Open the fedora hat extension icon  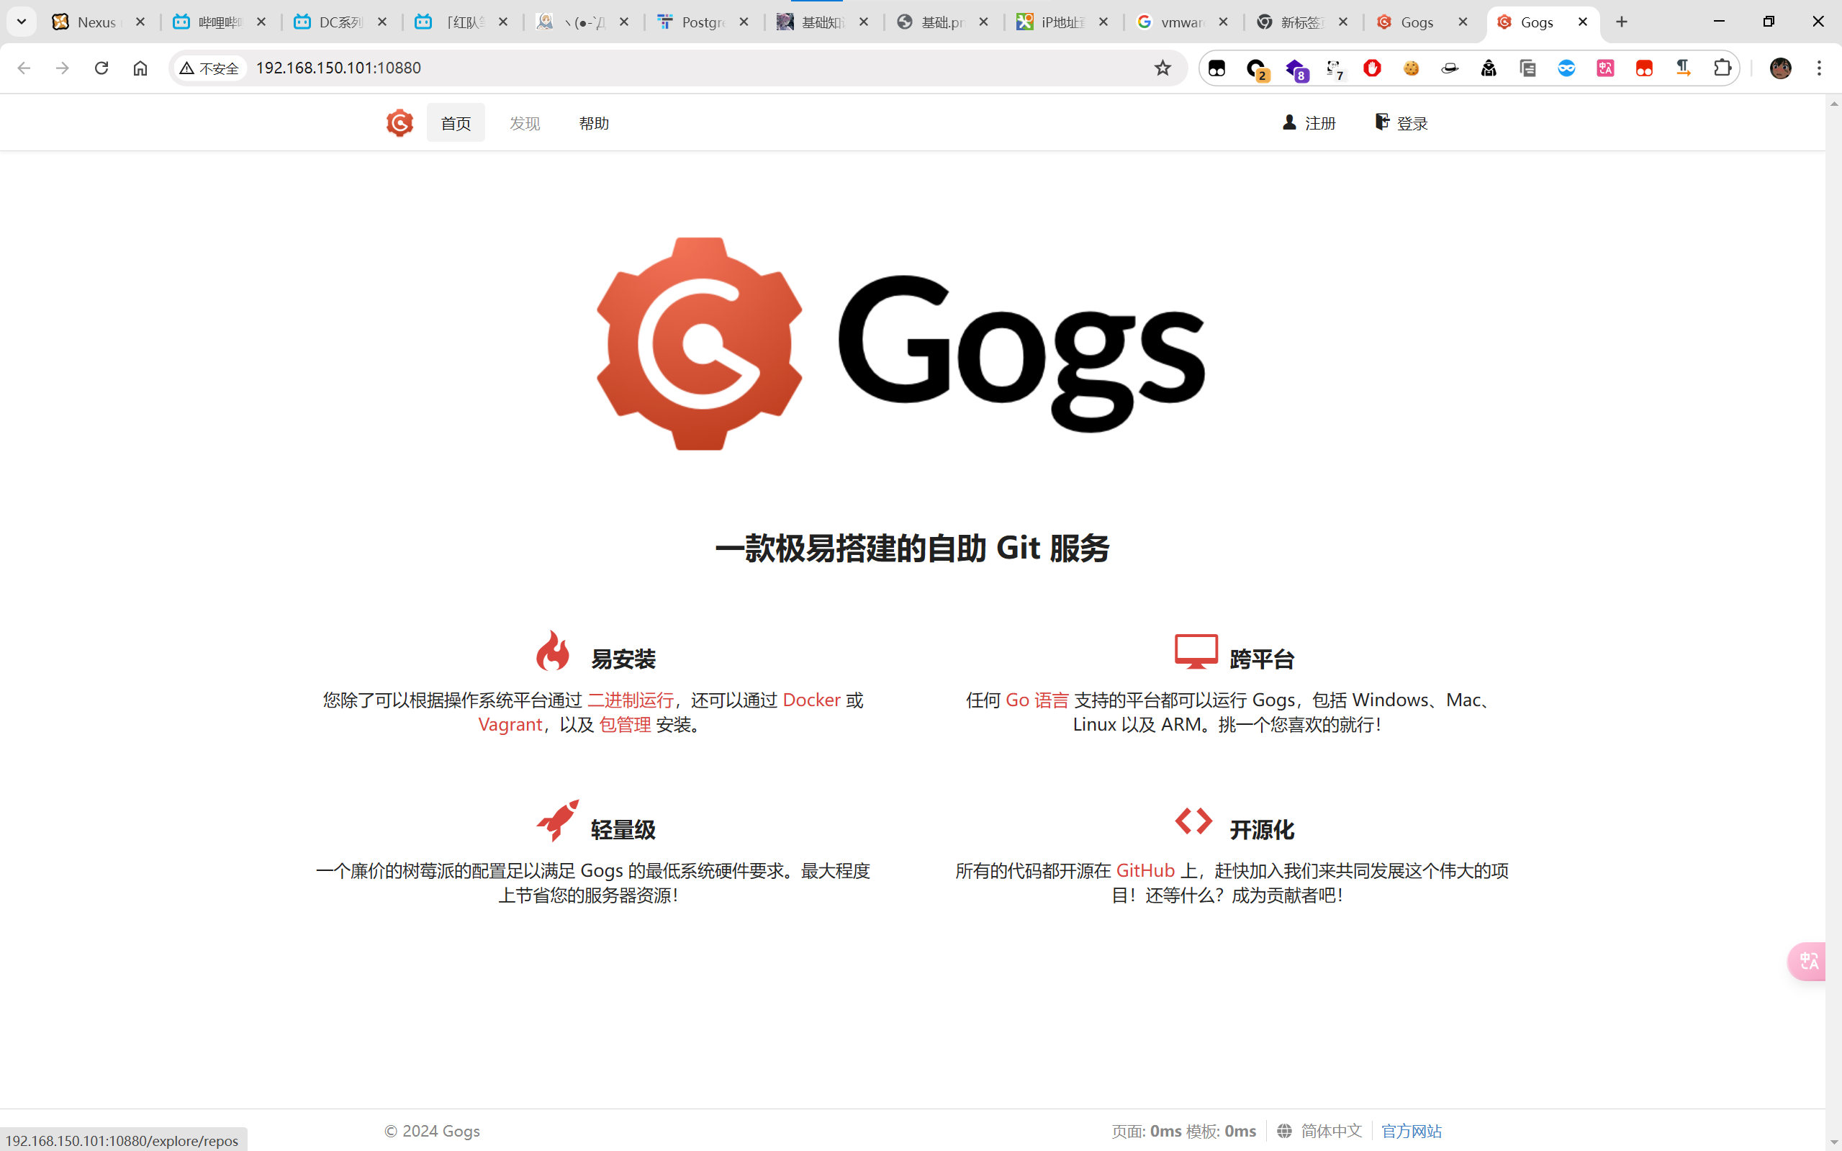(1450, 68)
